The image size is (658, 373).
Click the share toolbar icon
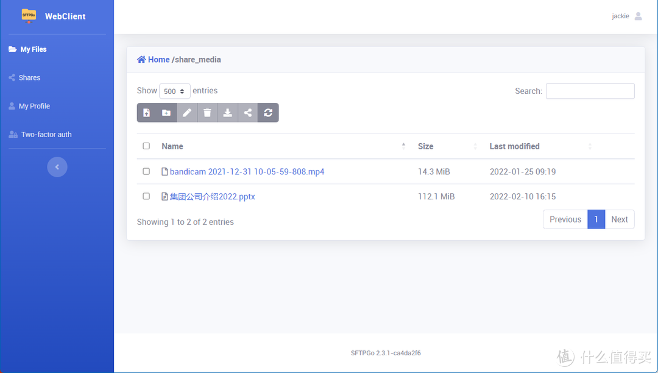(x=248, y=113)
